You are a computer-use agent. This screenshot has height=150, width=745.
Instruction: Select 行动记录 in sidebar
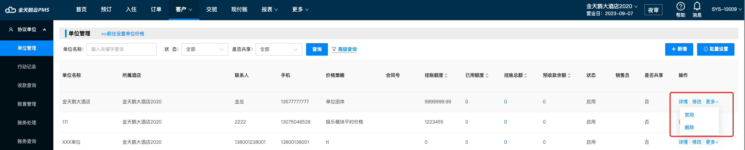click(26, 67)
